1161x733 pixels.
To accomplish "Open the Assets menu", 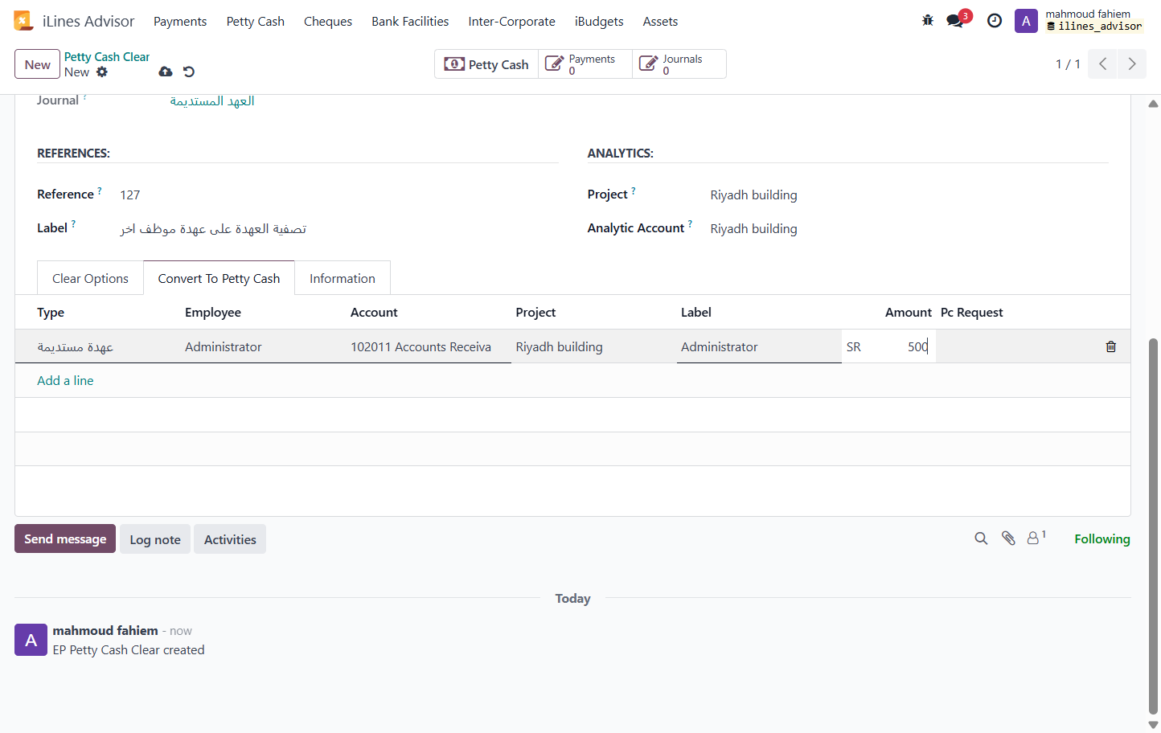I will click(660, 22).
